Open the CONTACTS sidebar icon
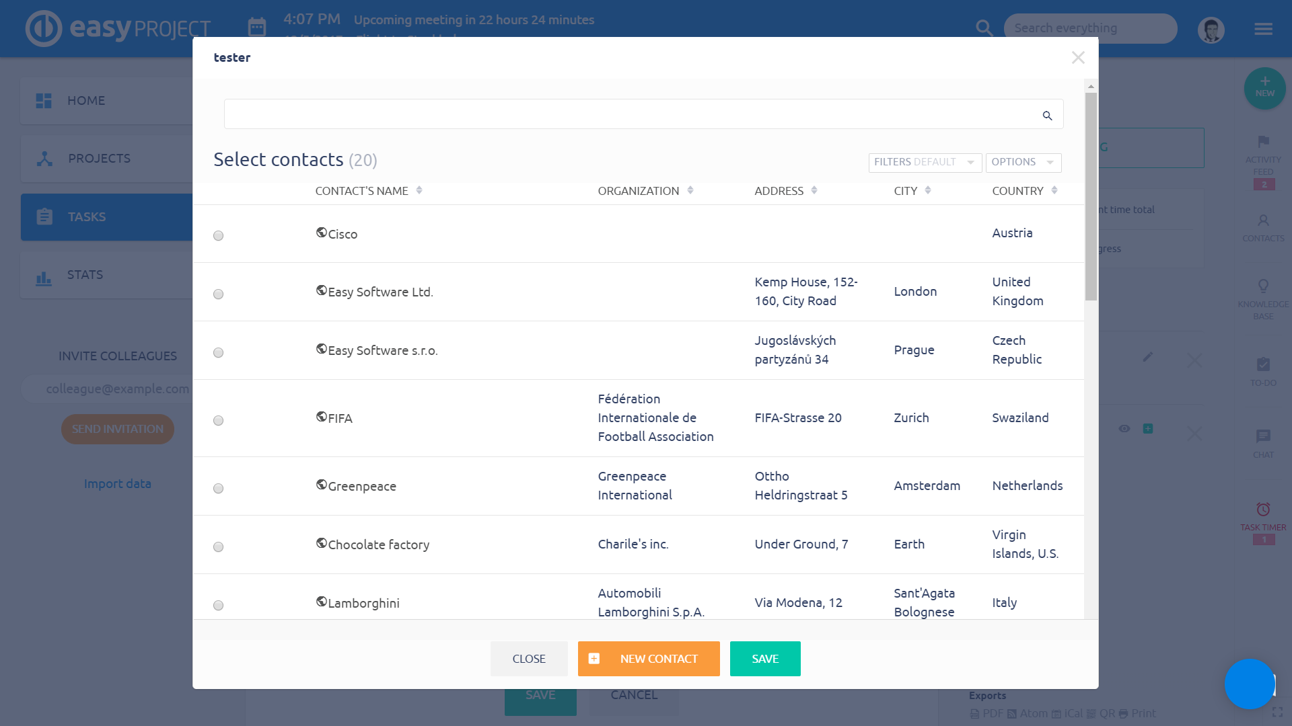The height and width of the screenshot is (726, 1292). 1263,221
